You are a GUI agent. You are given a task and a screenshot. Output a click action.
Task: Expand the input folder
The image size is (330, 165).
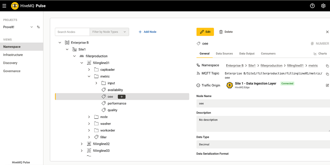(96, 83)
